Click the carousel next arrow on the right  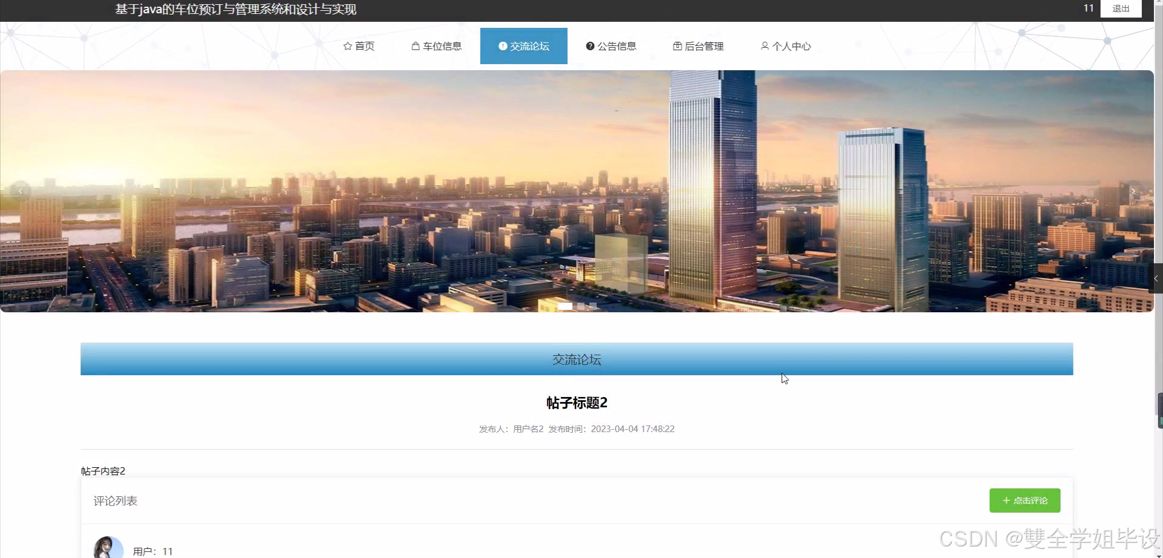[1133, 191]
